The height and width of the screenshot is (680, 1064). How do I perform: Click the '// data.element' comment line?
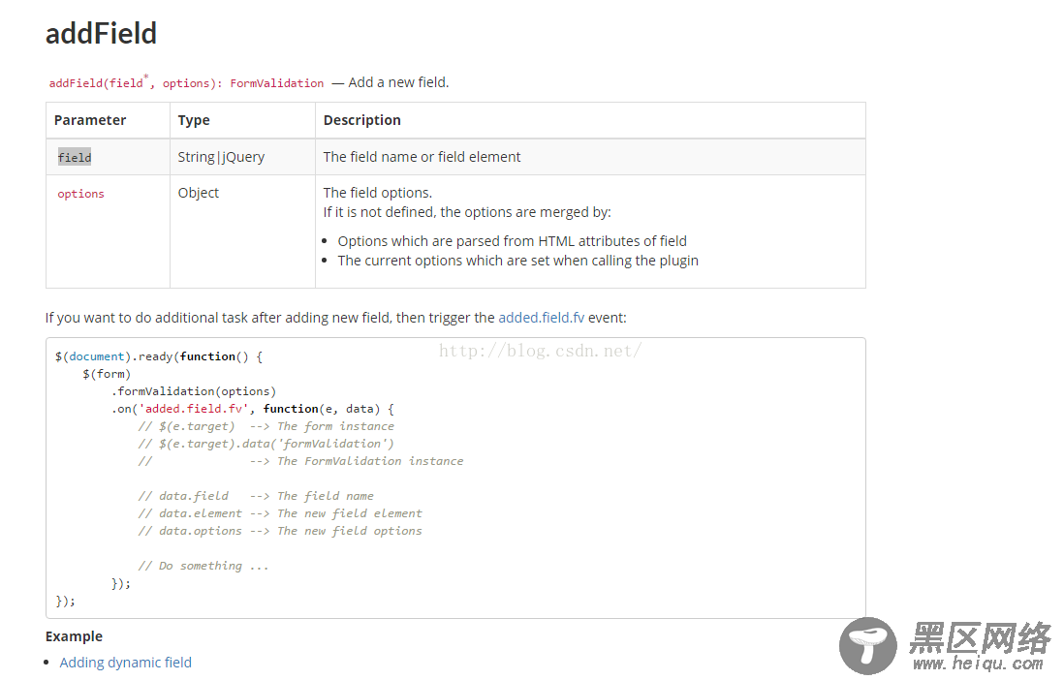point(280,513)
